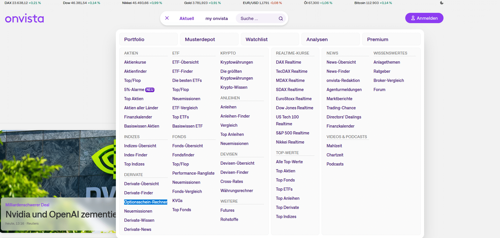Click the search magnifier icon
The image size is (500, 238).
tap(281, 19)
